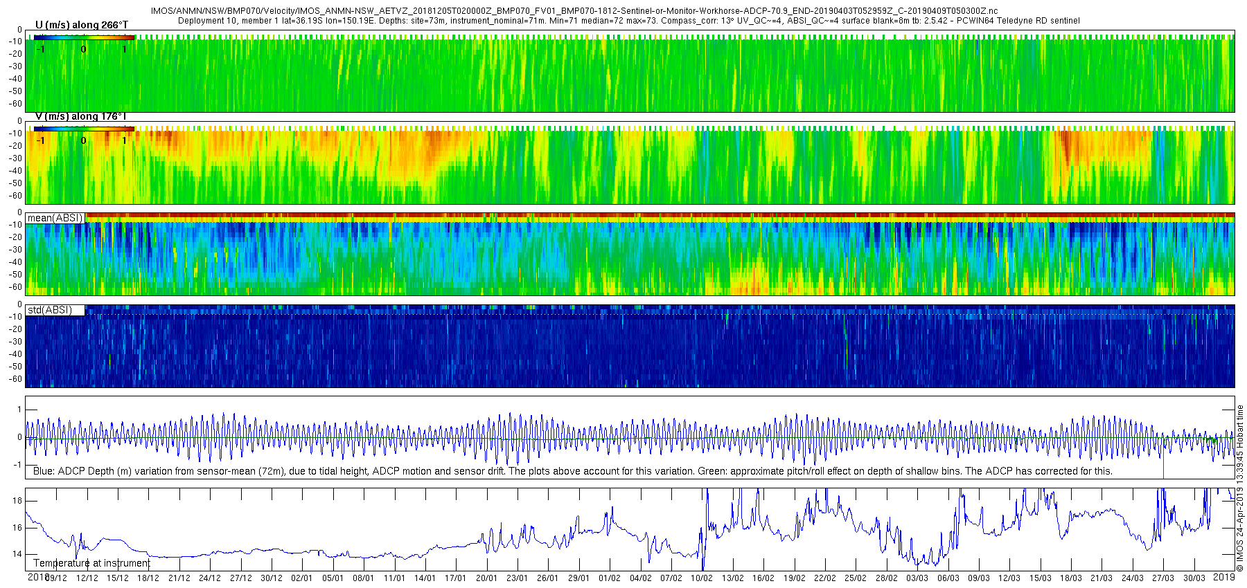Screen dimensions: 1247x588
Task: Click the '03/03' date tick label
Action: [x=917, y=578]
